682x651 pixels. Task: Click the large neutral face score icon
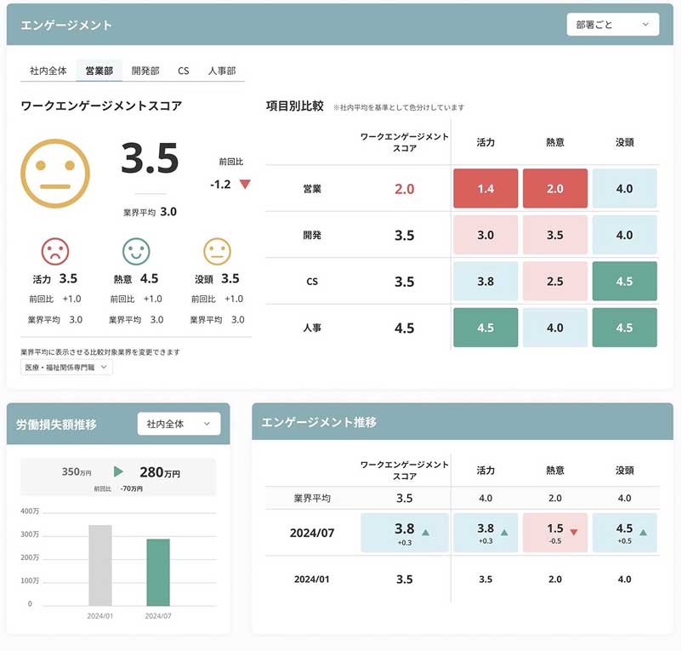[55, 173]
